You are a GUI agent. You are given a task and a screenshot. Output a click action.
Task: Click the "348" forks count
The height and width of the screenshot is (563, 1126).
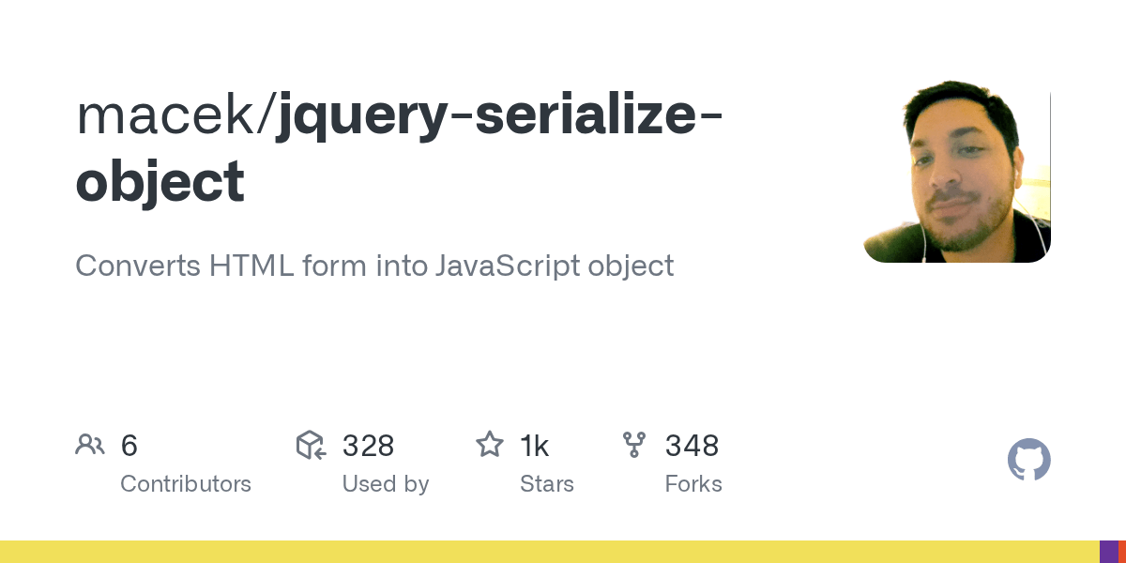pos(692,445)
